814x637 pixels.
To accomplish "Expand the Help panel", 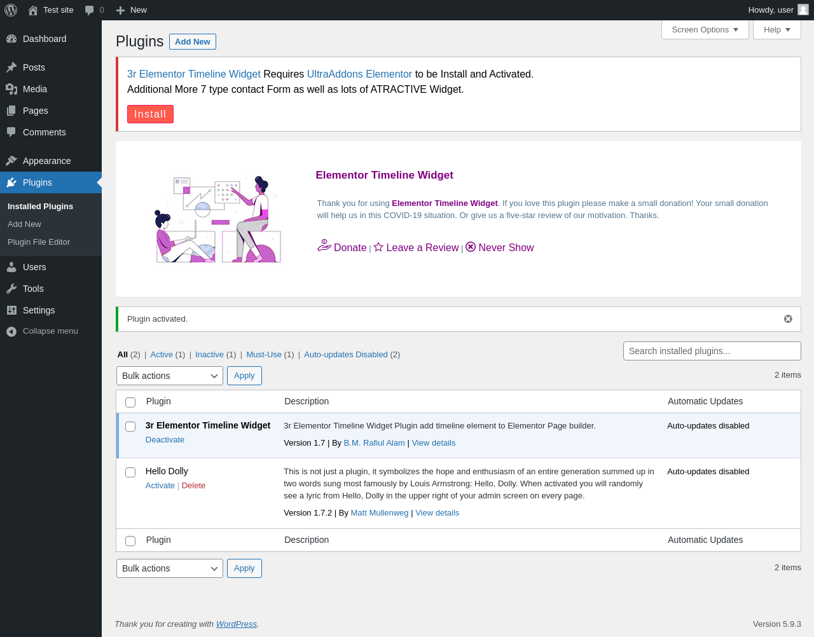I will [777, 29].
